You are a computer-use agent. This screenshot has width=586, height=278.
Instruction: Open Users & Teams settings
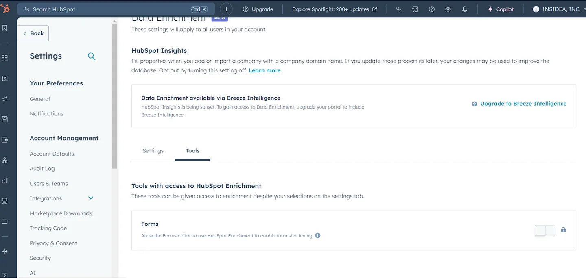(49, 184)
